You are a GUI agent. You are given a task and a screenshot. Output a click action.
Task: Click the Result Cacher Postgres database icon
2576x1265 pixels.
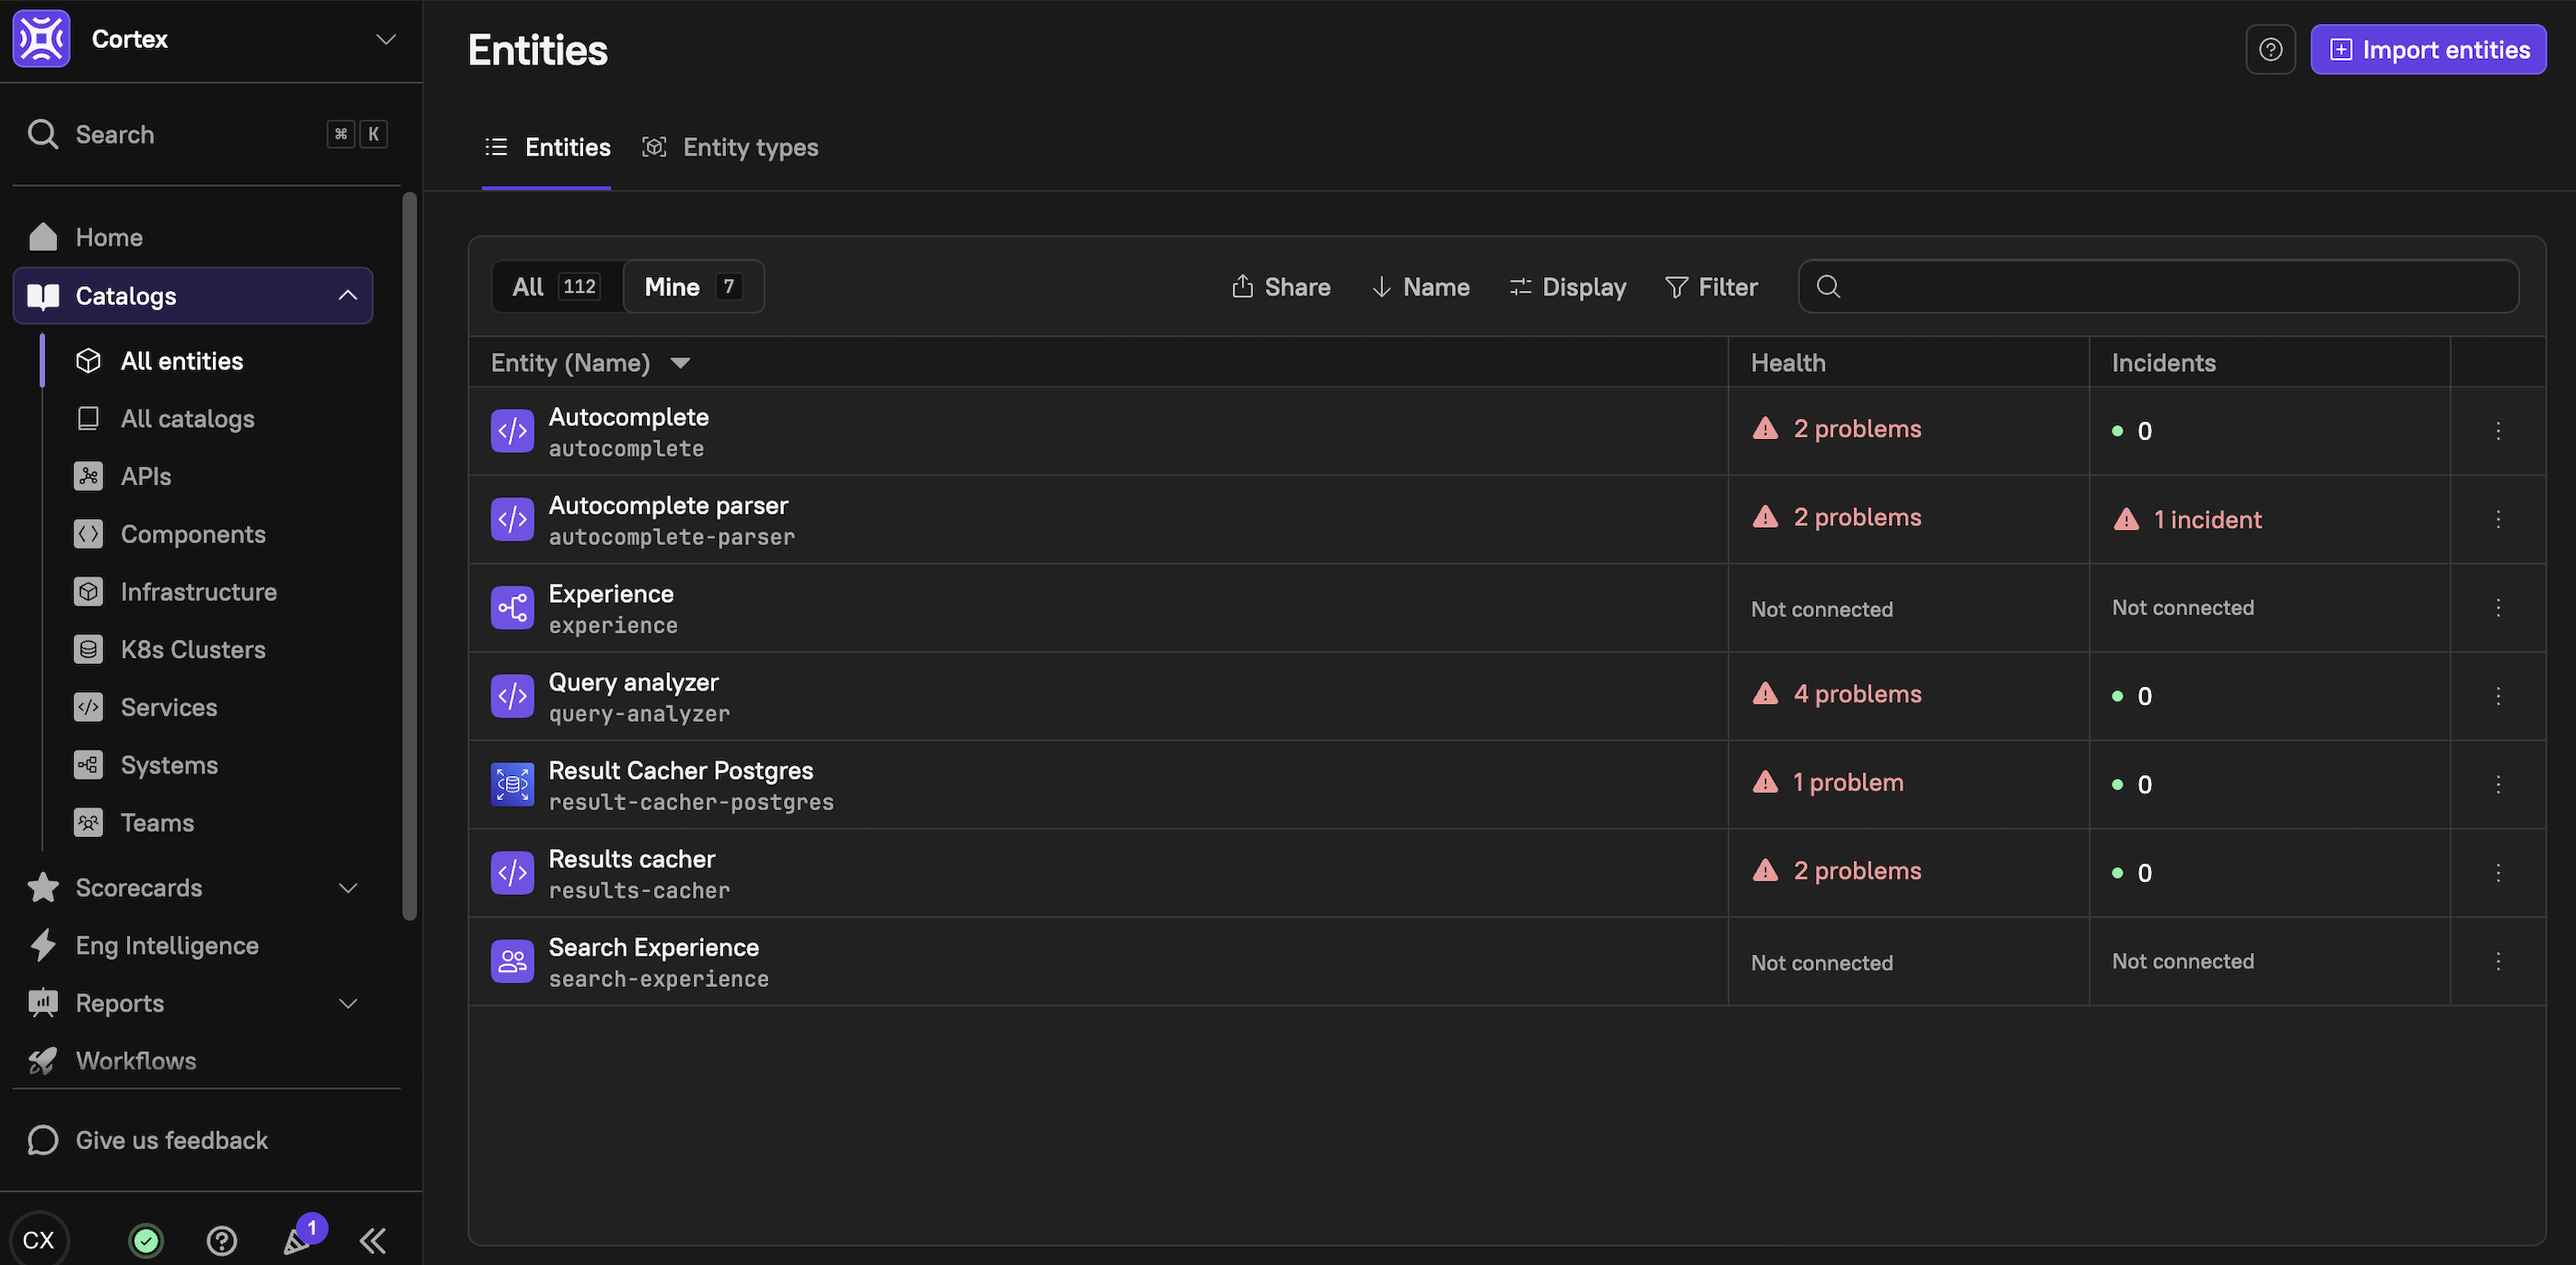(x=512, y=784)
